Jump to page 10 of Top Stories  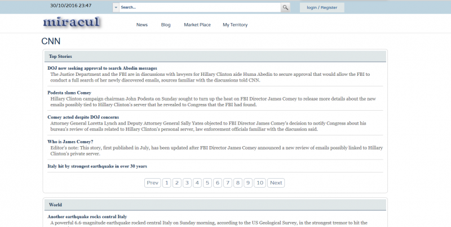pyautogui.click(x=259, y=183)
